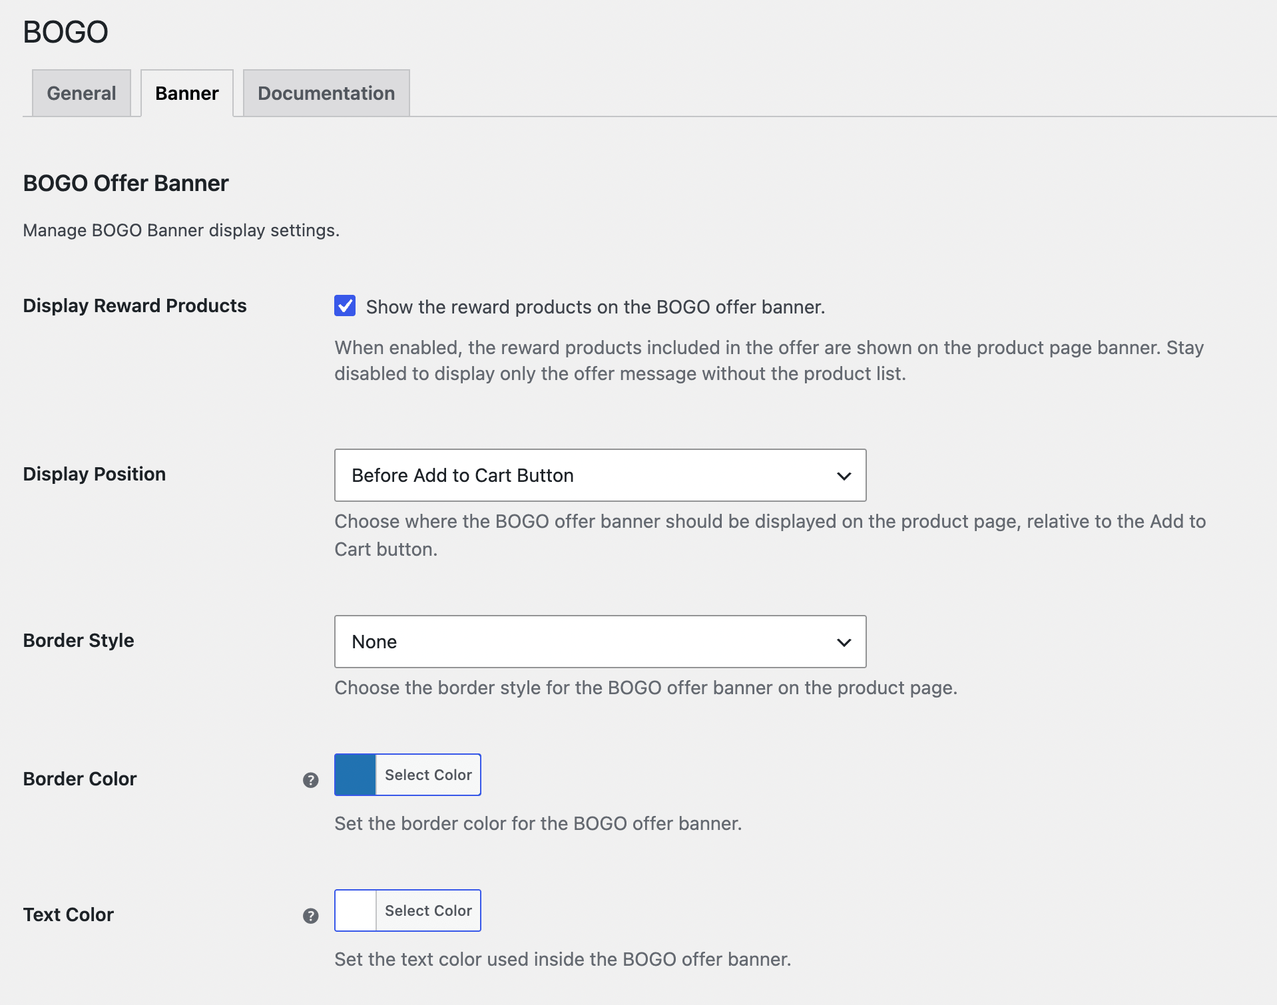Screen dimensions: 1277x1005
Task: Click the blue border color swatch
Action: [x=355, y=775]
